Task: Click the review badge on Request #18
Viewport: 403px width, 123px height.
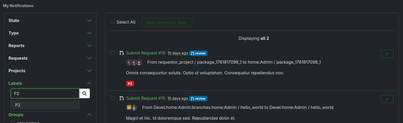Action: (x=198, y=53)
